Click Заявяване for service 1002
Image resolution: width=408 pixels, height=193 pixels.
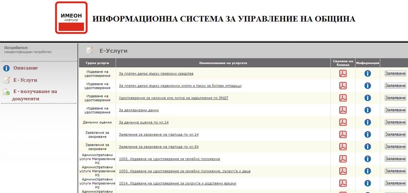pyautogui.click(x=395, y=159)
